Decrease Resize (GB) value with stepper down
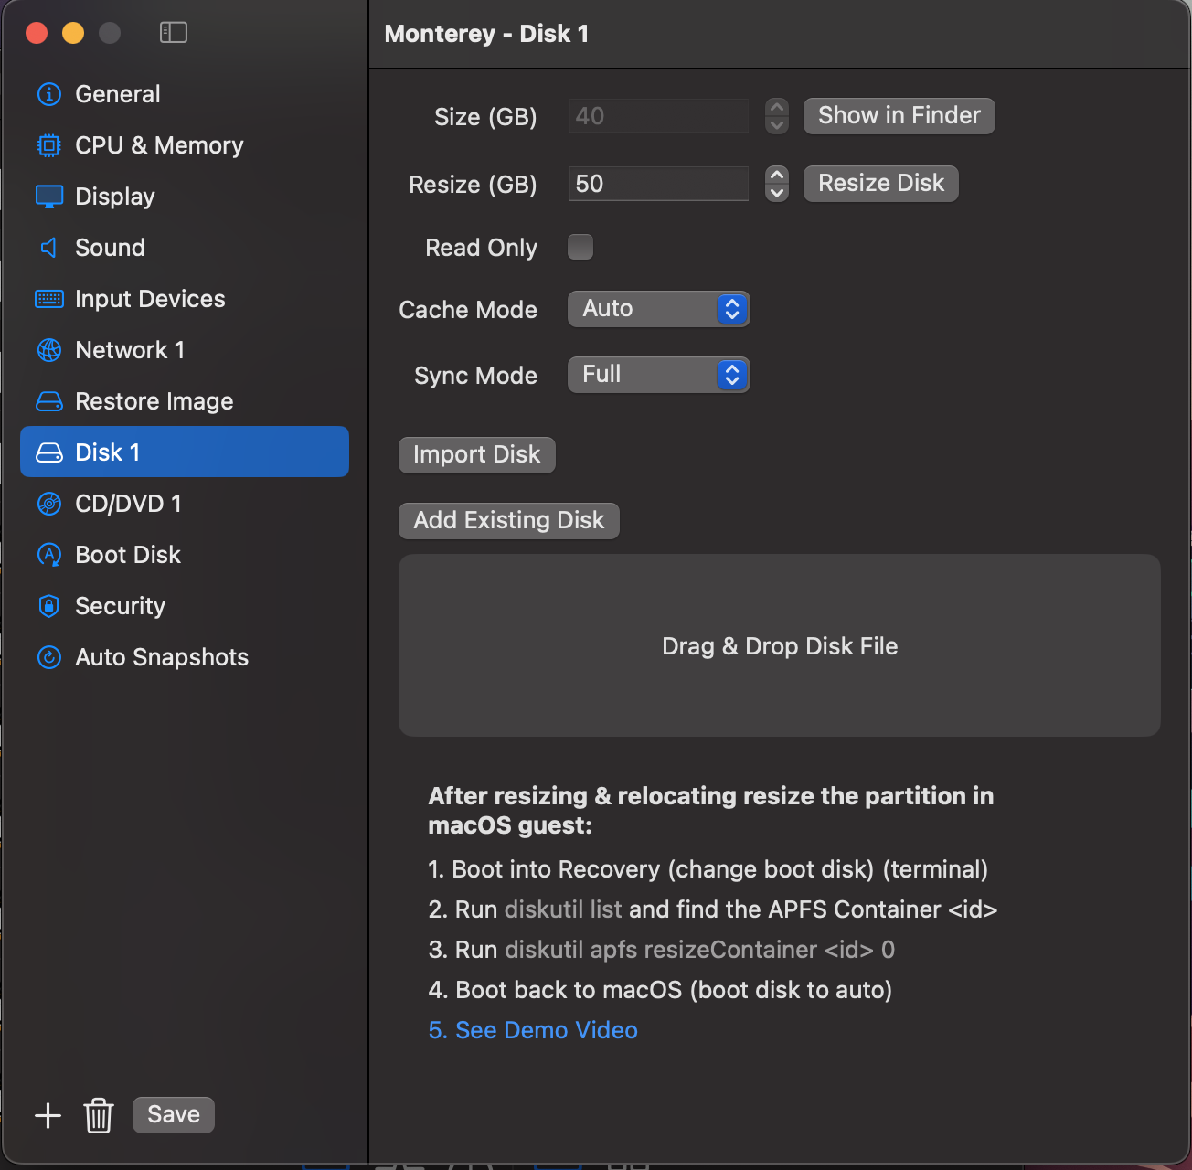1192x1170 pixels. click(x=777, y=193)
